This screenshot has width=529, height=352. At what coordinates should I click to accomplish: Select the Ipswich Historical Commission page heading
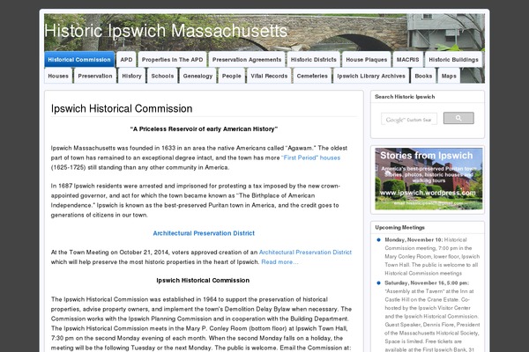coord(122,108)
